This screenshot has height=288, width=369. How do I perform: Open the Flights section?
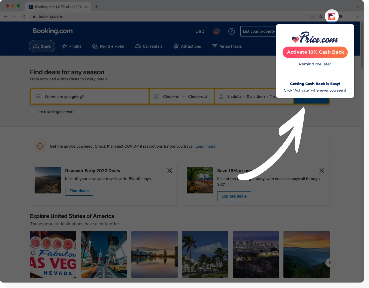(72, 46)
